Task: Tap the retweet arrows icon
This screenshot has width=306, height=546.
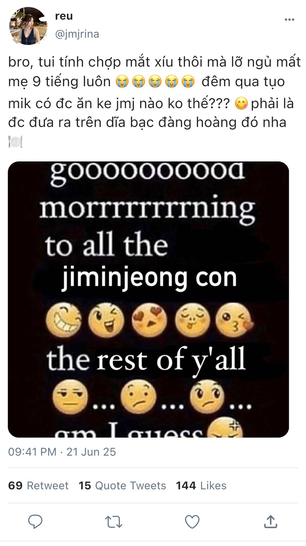Action: (114, 522)
